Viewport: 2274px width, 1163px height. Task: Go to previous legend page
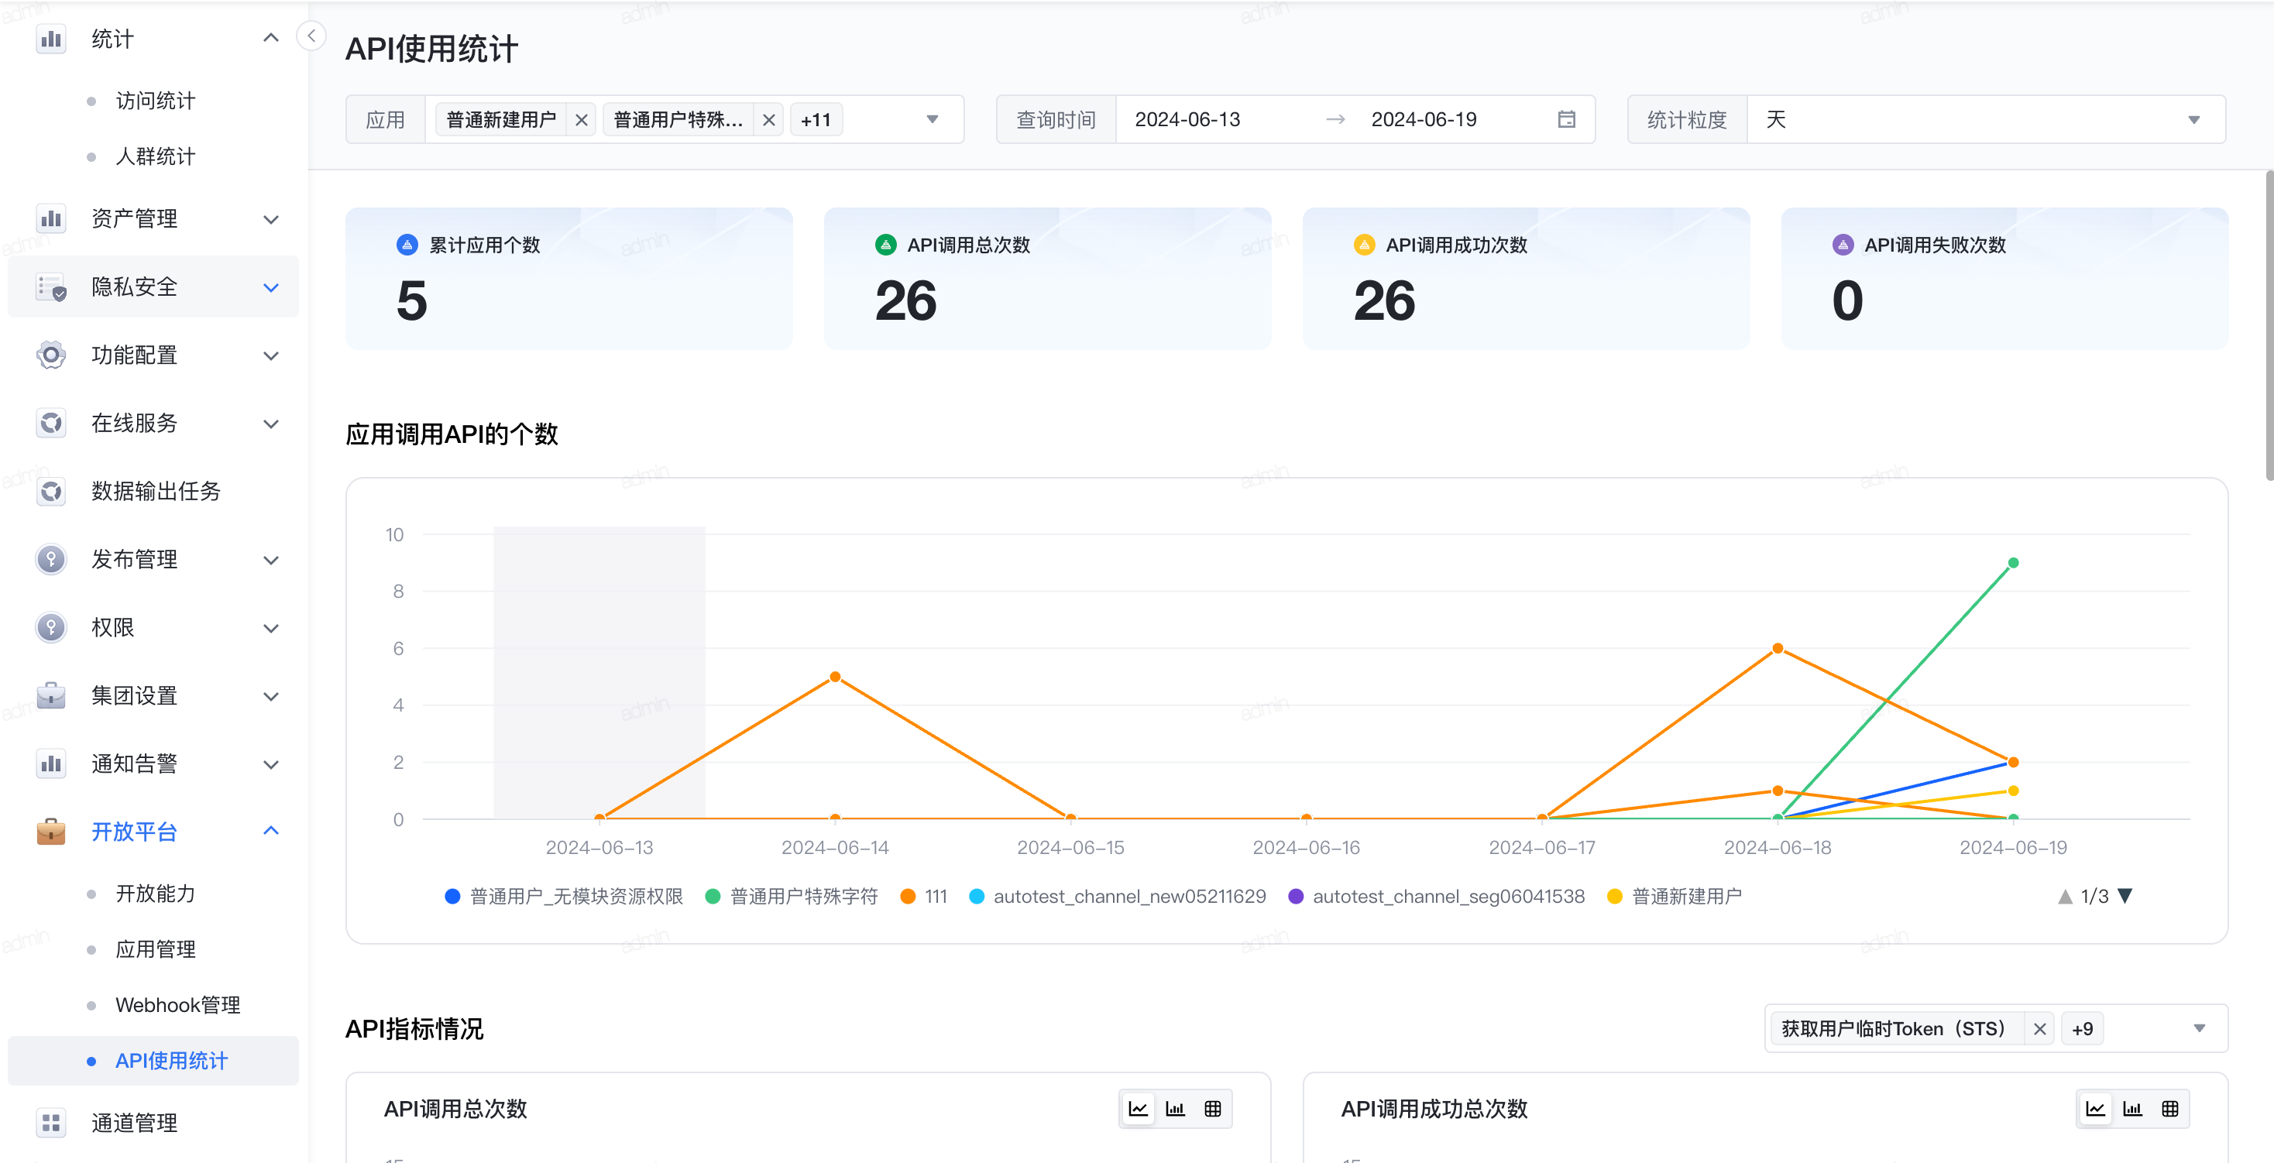(2065, 897)
